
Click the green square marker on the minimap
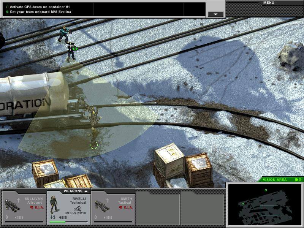(266, 190)
